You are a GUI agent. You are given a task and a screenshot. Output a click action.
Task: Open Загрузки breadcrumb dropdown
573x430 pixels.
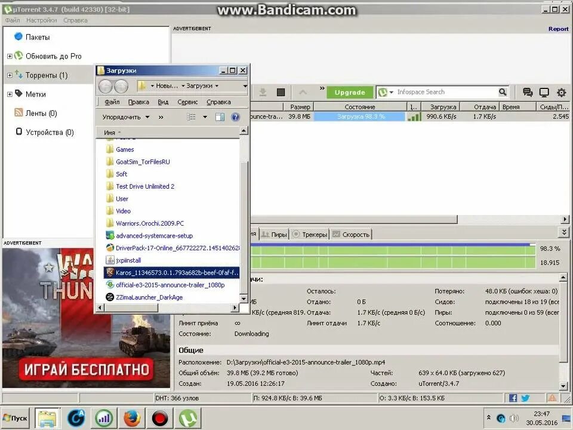tap(217, 86)
